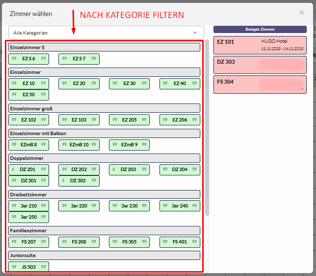316x276 pixels.
Task: Open occupied room DZ 303 entry
Action: 260,65
